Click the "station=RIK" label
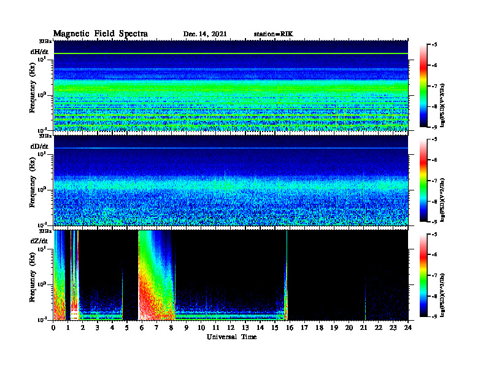This screenshot has width=486, height=376. 273,34
